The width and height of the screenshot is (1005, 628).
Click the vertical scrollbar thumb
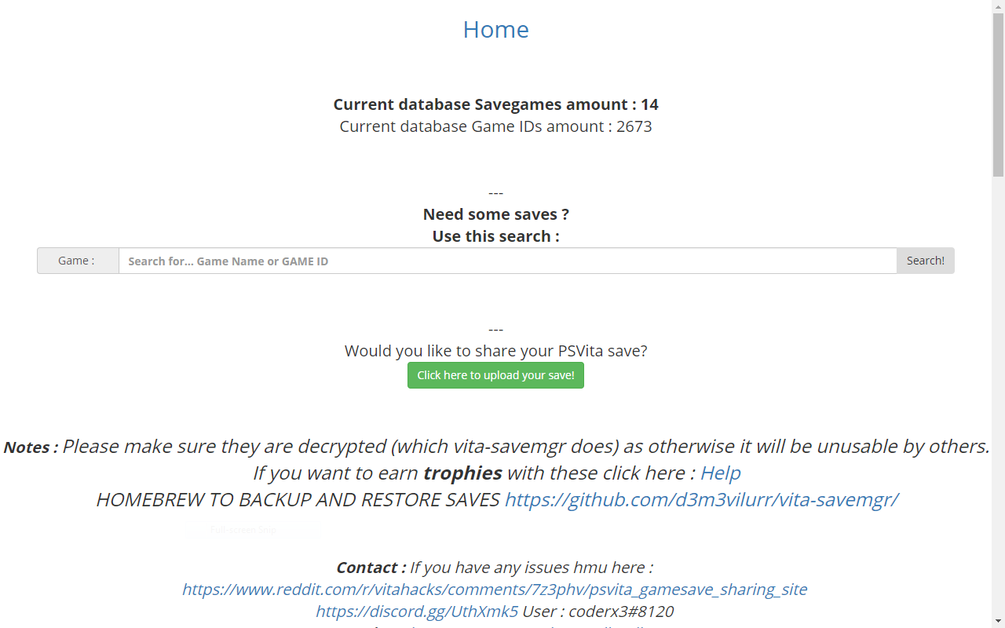point(998,94)
